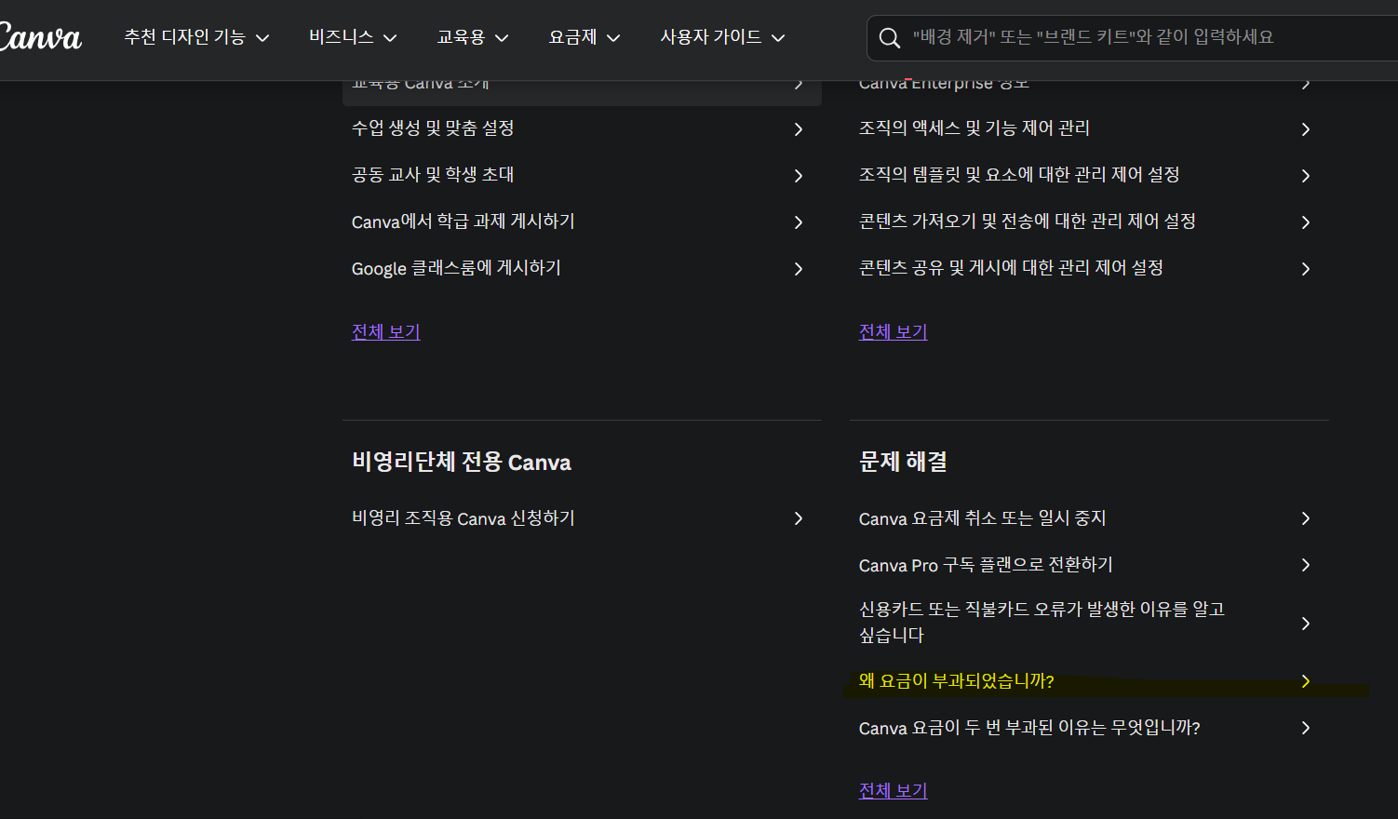Select 'Canva에서 학급 과제 게시하기'

click(464, 222)
